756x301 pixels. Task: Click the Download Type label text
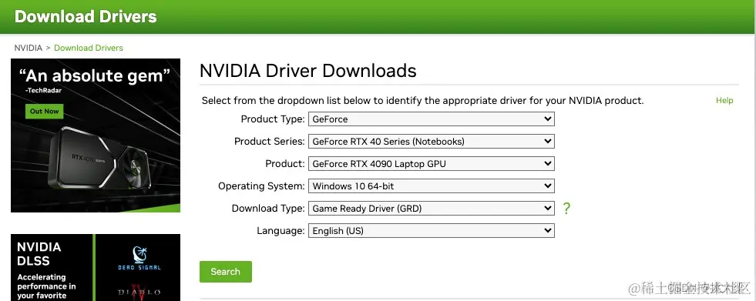(268, 209)
